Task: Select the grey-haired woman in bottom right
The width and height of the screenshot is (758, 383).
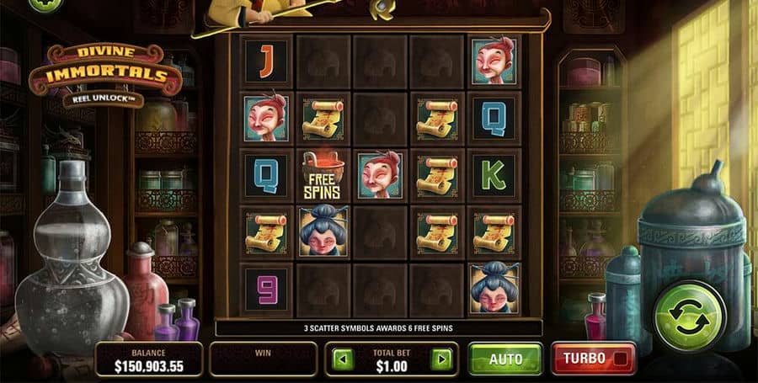Action: [494, 289]
